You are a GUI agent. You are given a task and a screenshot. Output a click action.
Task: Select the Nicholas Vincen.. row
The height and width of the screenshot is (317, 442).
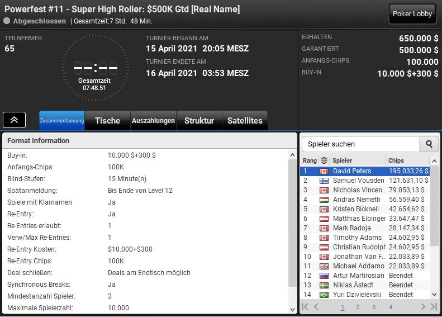(x=365, y=190)
